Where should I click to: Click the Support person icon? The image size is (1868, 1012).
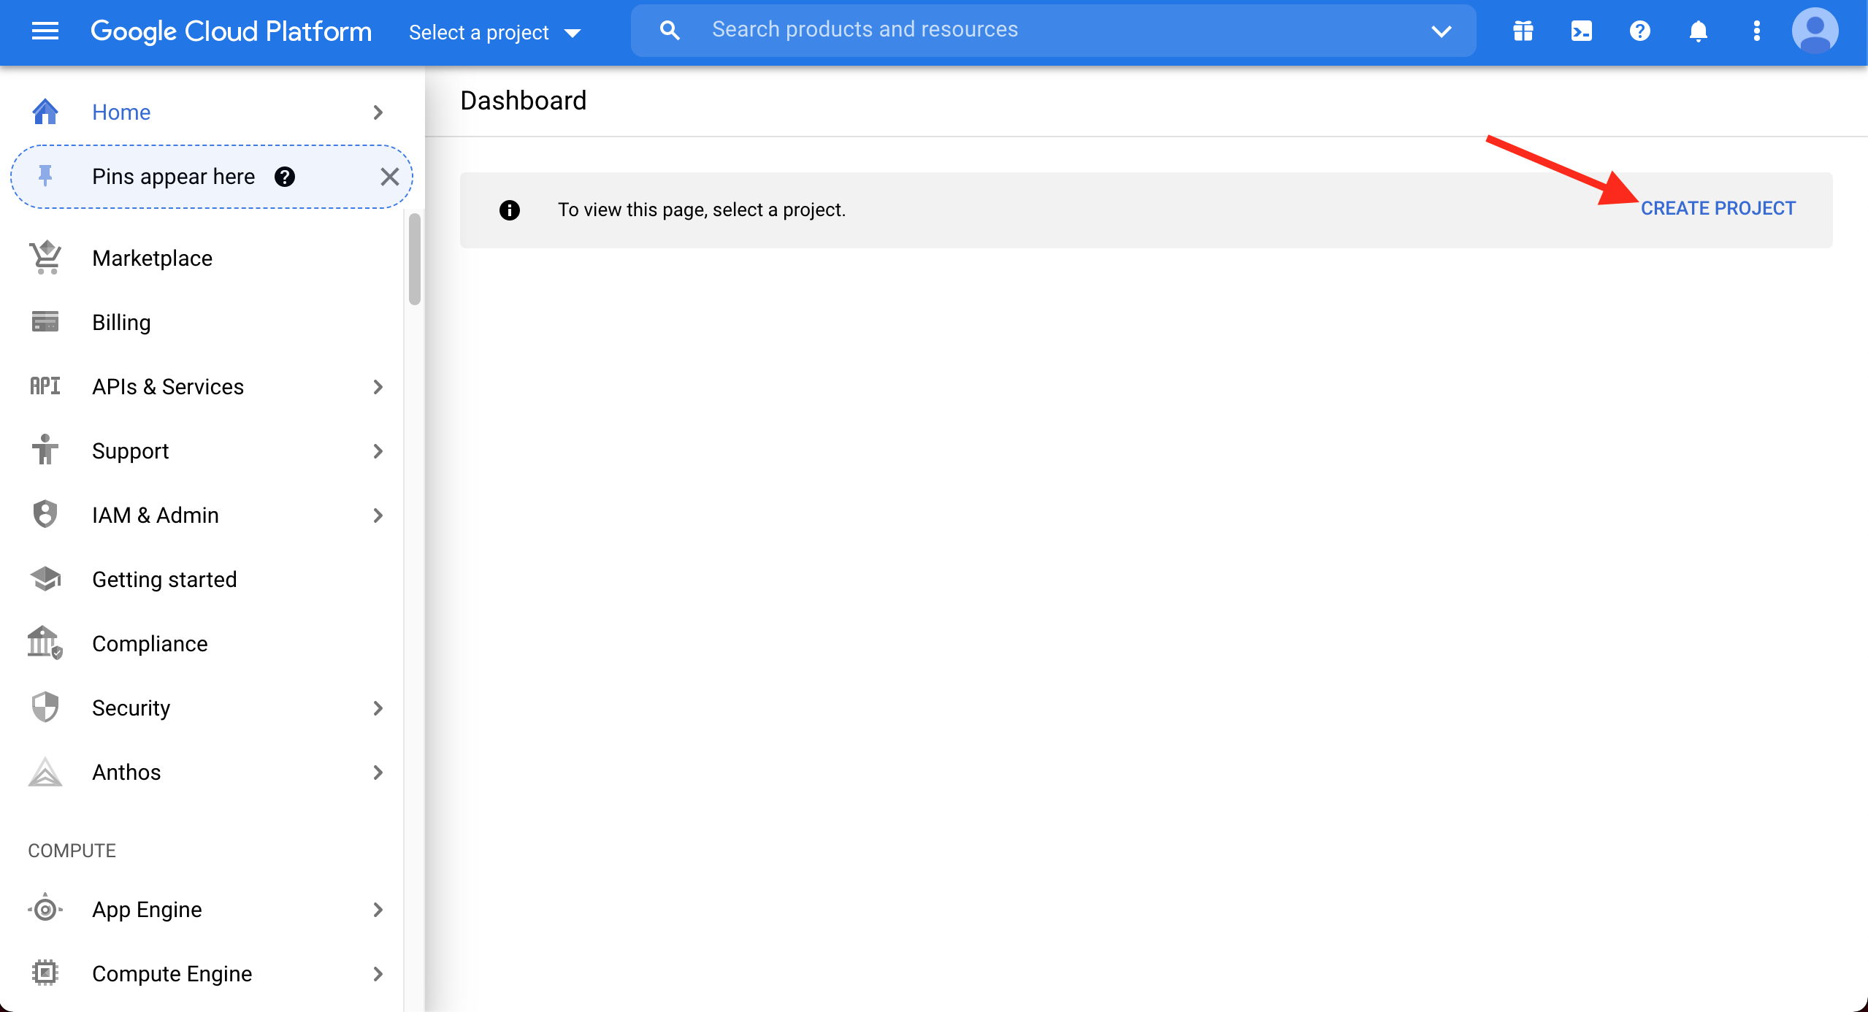point(45,450)
